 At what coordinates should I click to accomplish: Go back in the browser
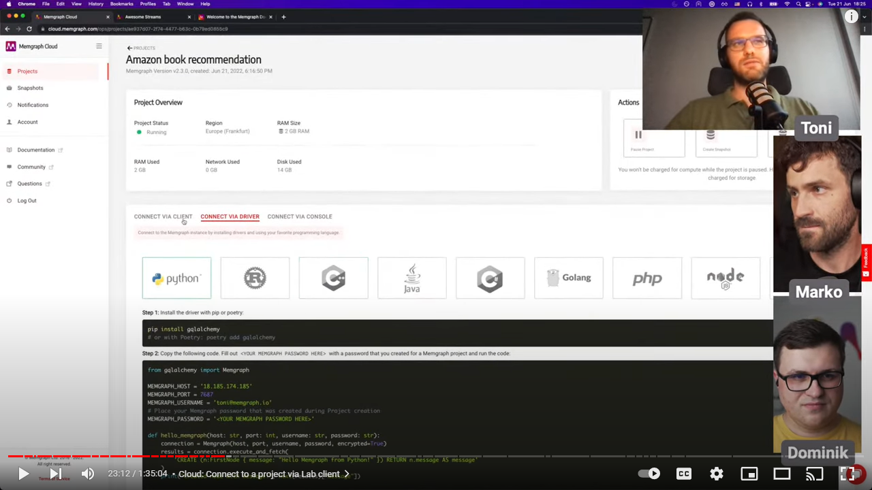(x=7, y=29)
